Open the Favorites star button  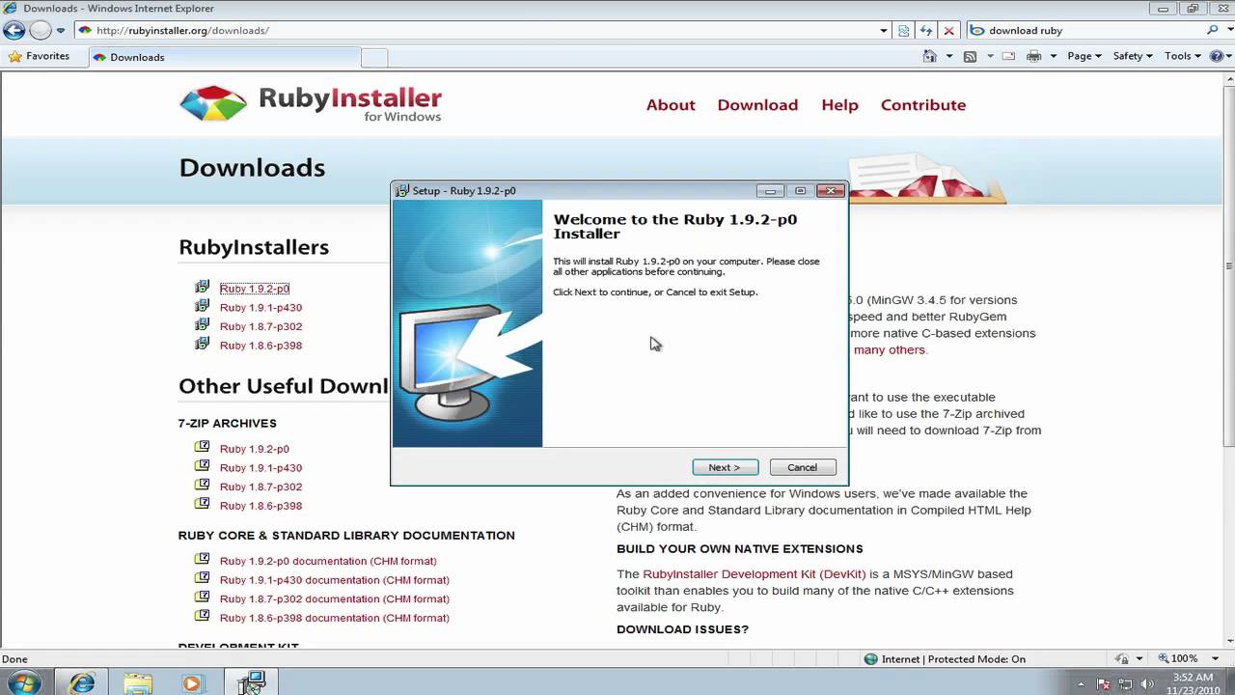point(39,56)
